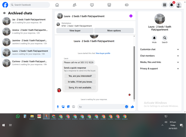
Task: Send quick reply Yes, are you interested?
Action: [80, 76]
